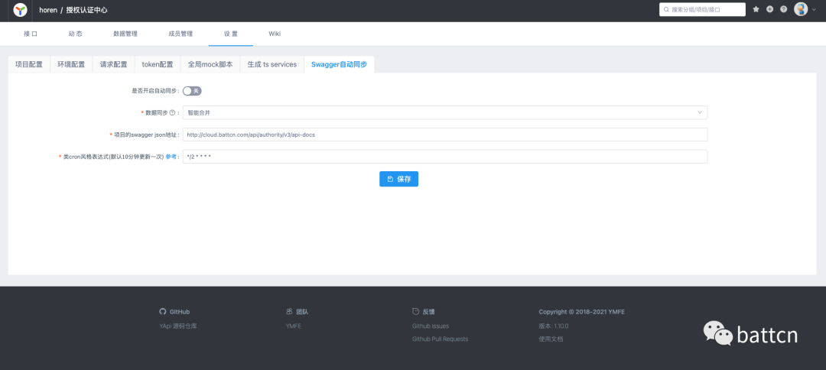Click the 团队 team icon in footer
826x370 pixels.
[x=289, y=312]
